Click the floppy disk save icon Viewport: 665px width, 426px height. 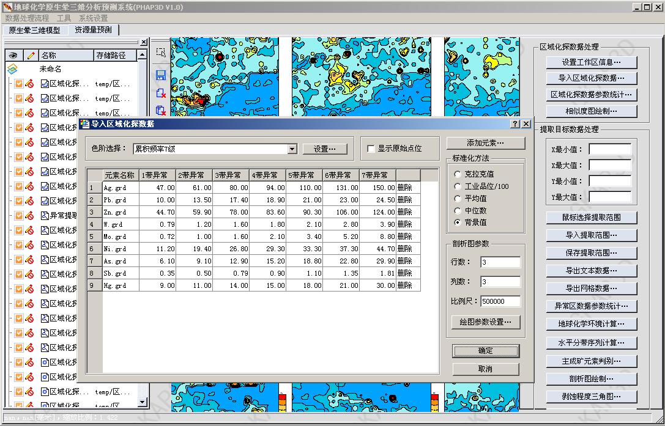[x=161, y=75]
